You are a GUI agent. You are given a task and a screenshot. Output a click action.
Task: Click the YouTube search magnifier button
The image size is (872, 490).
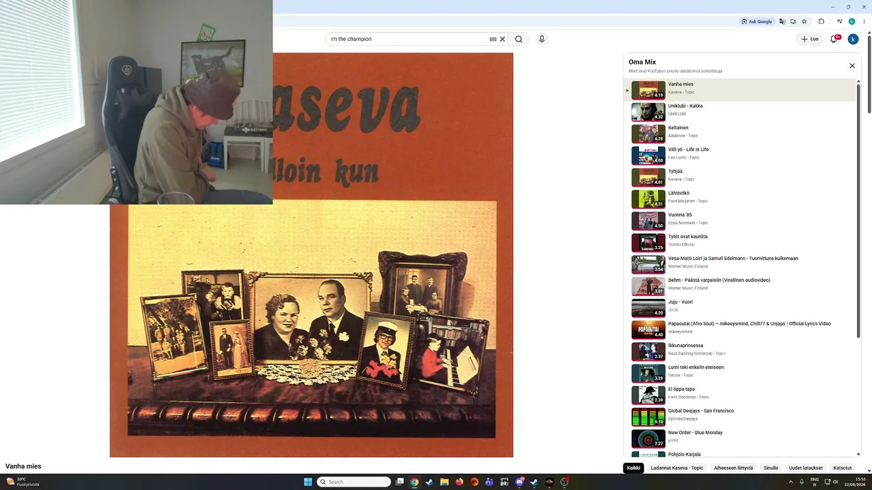tap(519, 39)
